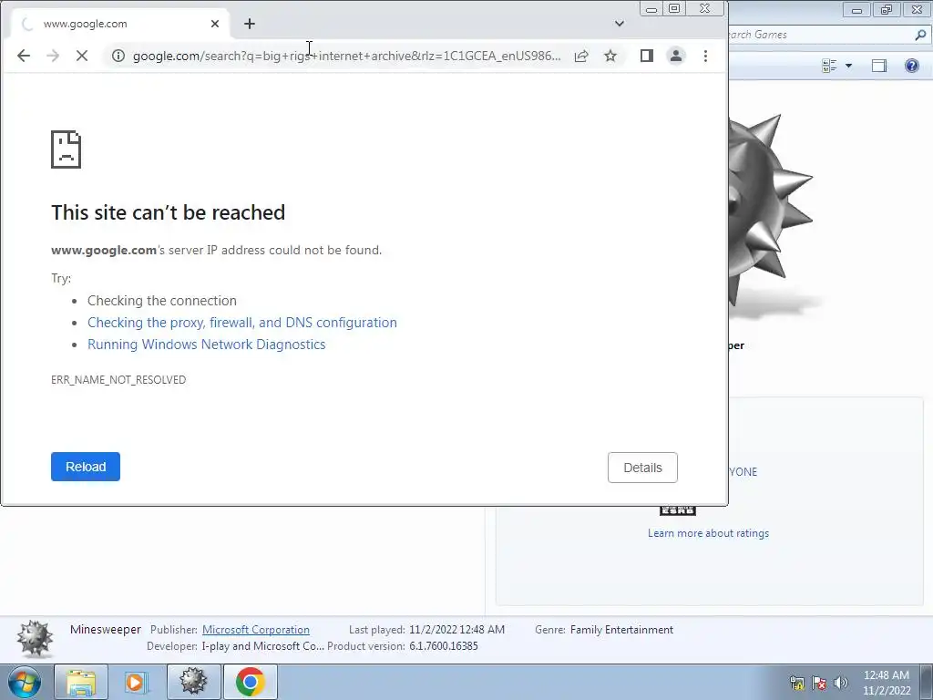Open the Chrome profile avatar menu
Viewport: 933px width, 700px height.
(676, 56)
